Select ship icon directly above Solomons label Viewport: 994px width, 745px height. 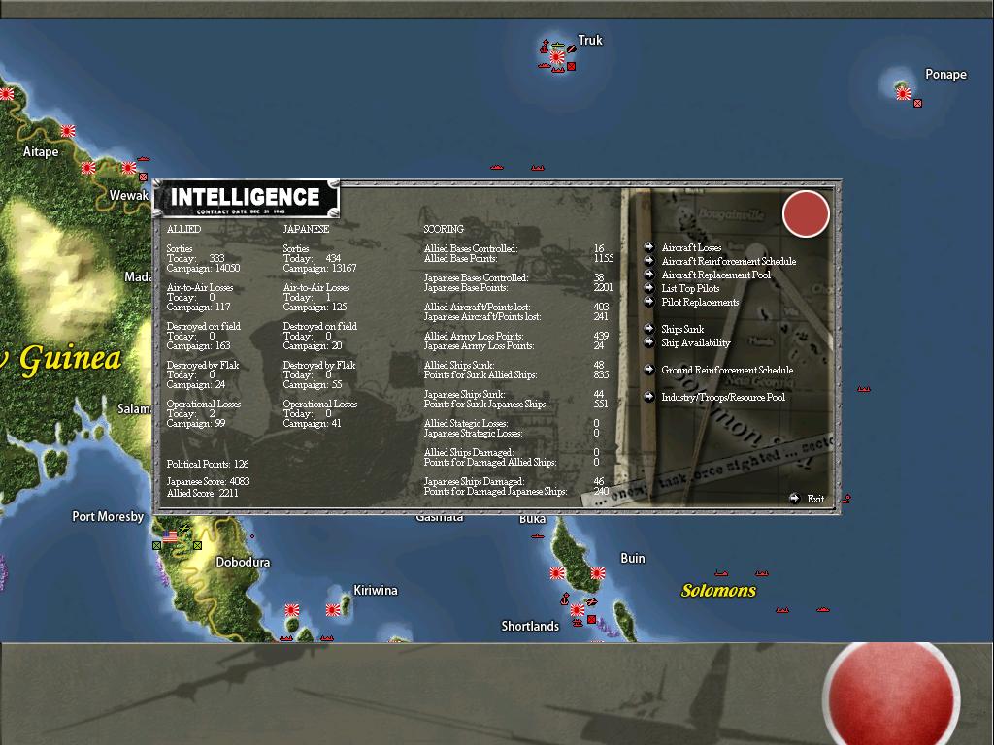coord(721,573)
